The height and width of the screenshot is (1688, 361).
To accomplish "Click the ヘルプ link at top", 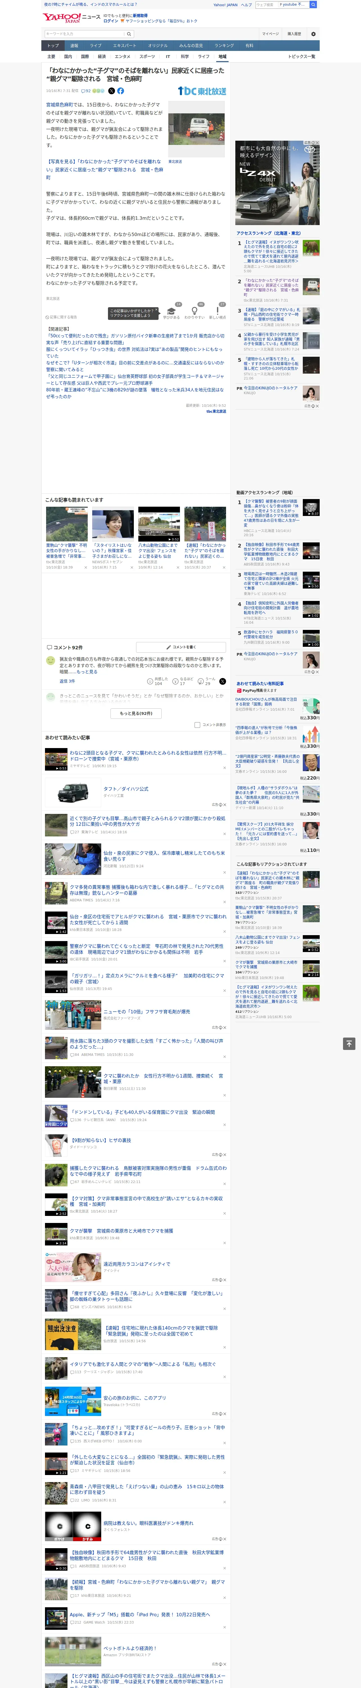I will pos(246,5).
